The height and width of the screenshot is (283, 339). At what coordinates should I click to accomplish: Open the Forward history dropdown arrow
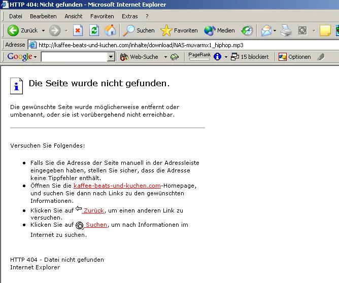tap(66, 30)
